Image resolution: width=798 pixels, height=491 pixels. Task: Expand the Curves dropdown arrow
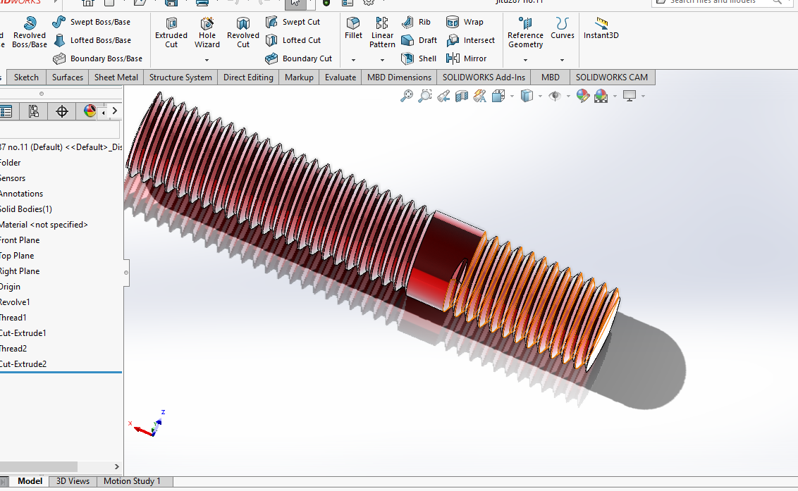tap(562, 60)
